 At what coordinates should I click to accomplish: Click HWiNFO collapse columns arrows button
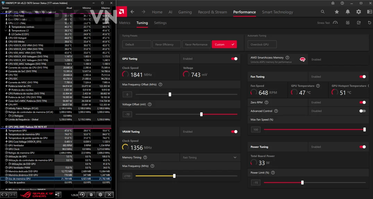click(x=12, y=195)
